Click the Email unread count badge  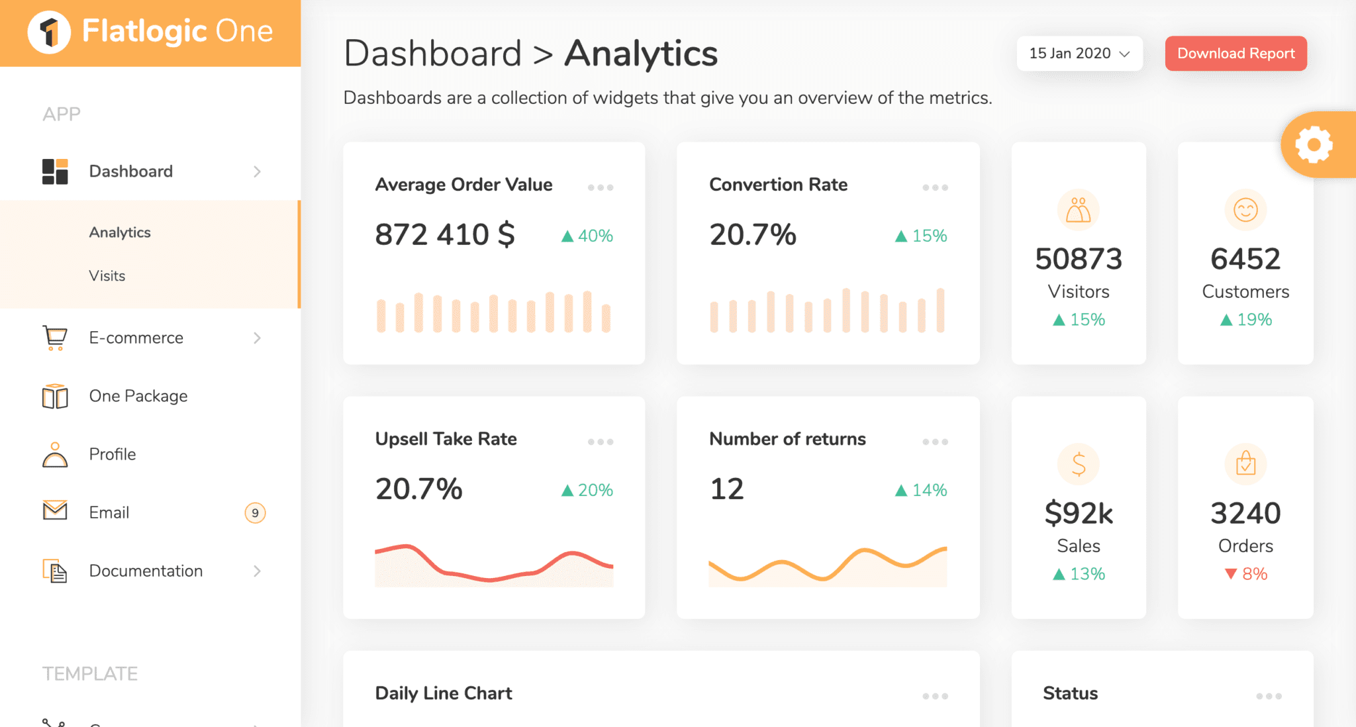coord(255,512)
